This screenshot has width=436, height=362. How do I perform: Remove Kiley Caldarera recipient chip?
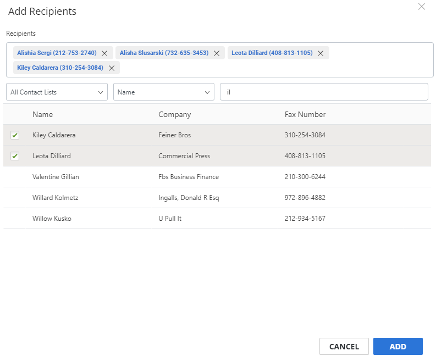point(111,68)
